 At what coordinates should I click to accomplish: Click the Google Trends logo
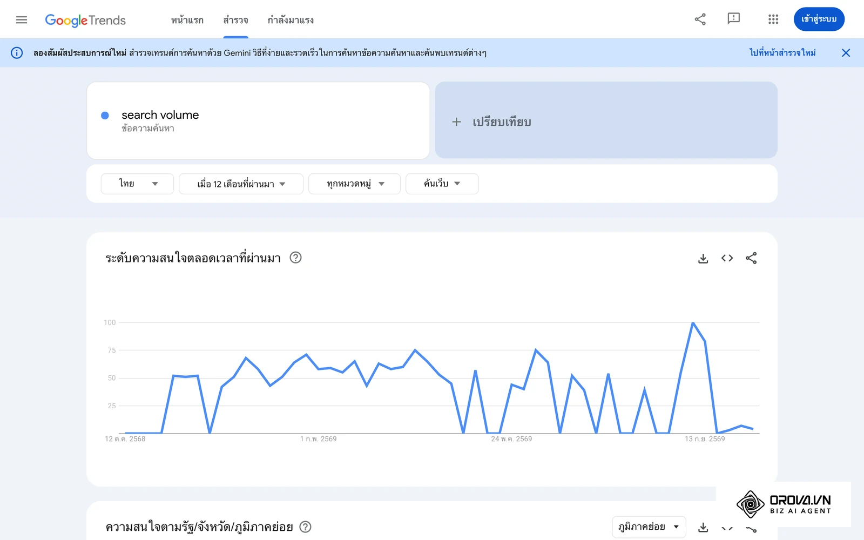[x=85, y=20]
